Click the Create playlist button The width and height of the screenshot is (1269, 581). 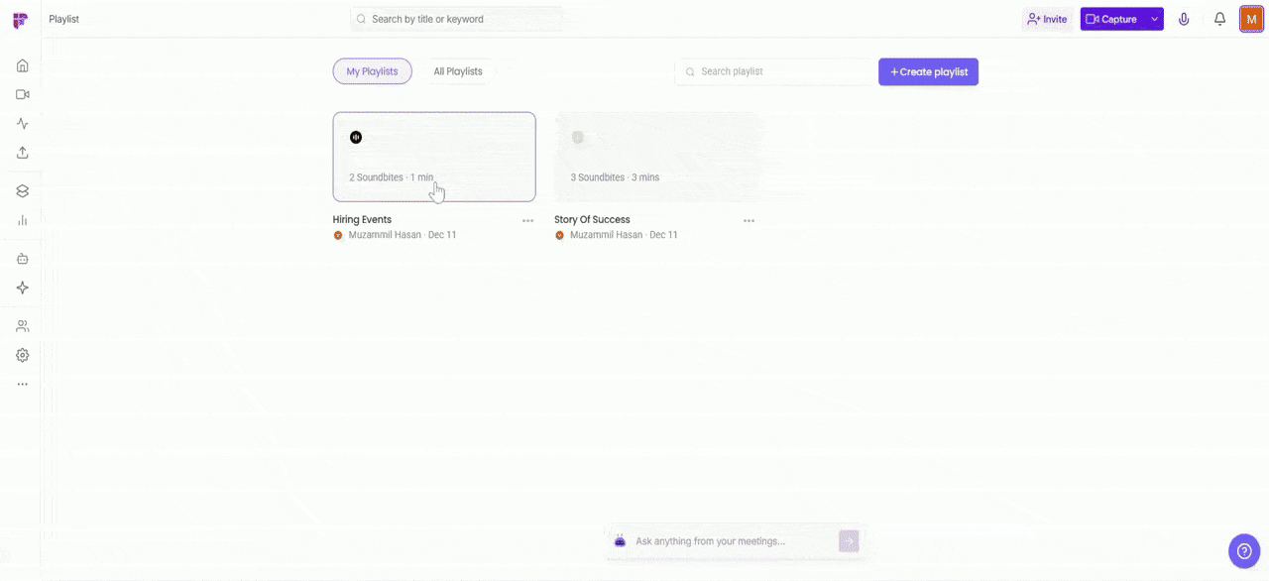(x=928, y=71)
